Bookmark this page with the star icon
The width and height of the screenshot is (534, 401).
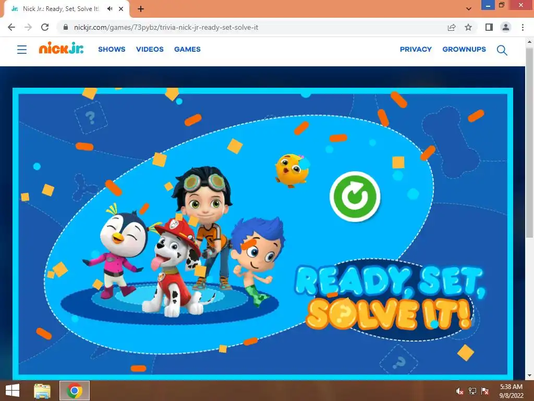[468, 27]
